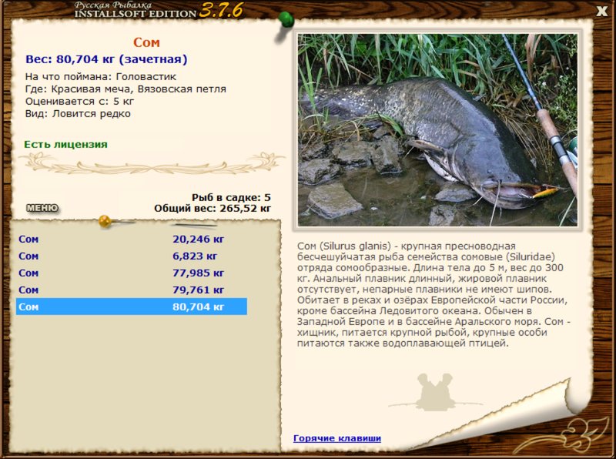Open the Горячие клавиши link
Screen dimensions: 616x459
[337, 438]
